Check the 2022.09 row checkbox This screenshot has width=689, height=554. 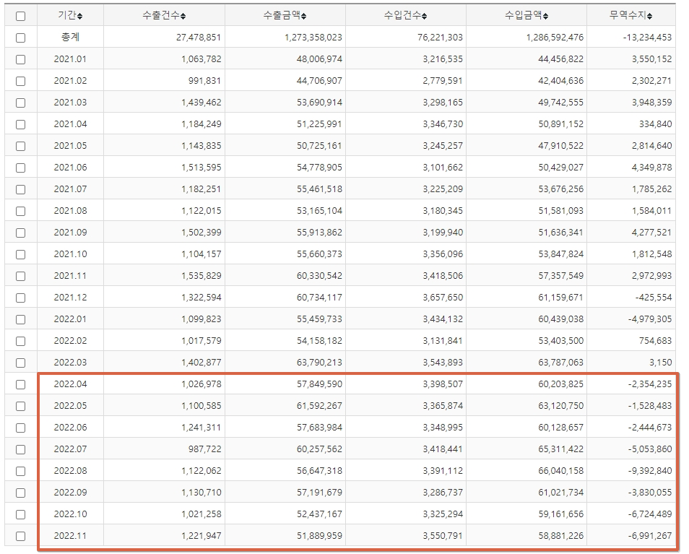point(21,493)
